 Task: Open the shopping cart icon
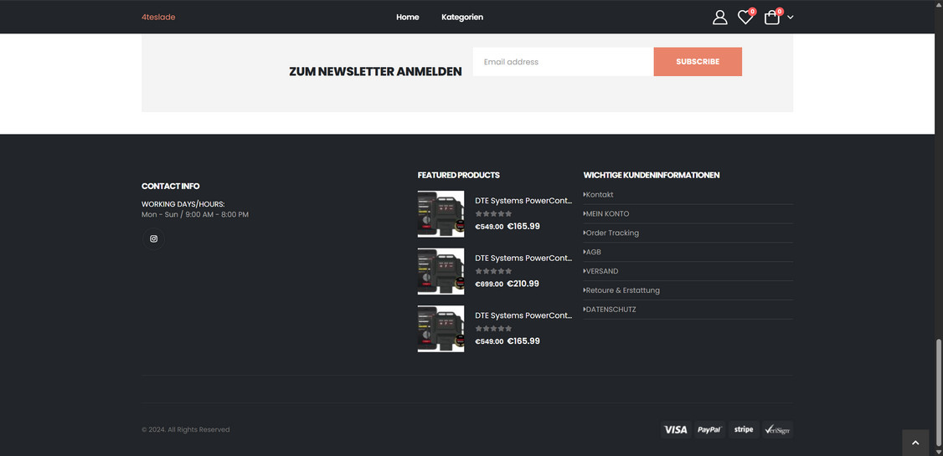(x=771, y=18)
